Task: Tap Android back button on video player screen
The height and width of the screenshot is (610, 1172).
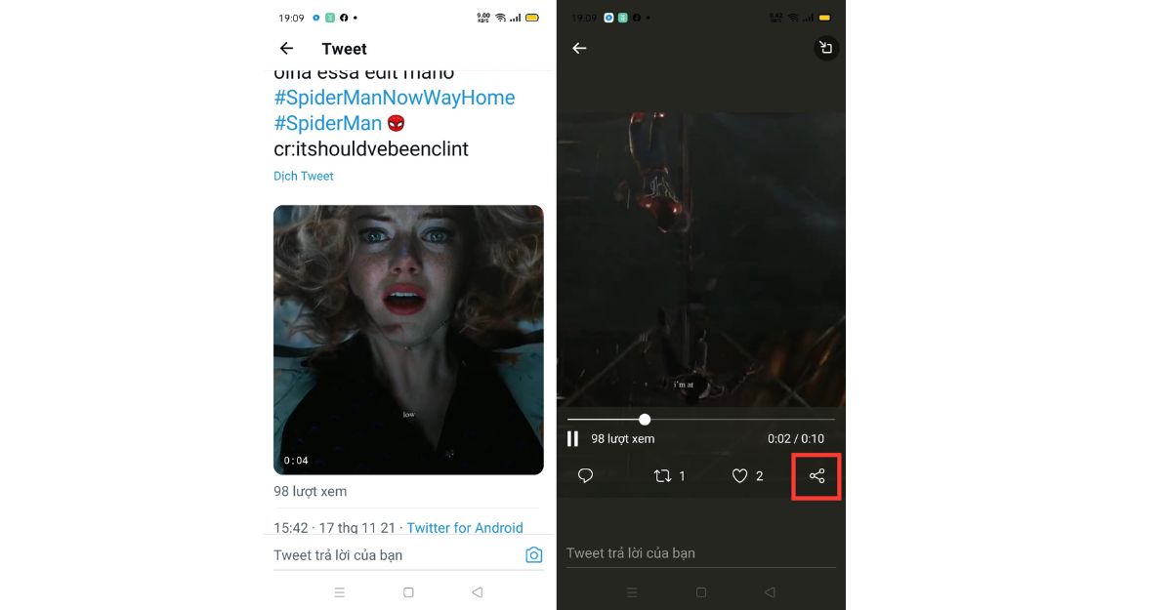Action: pyautogui.click(x=770, y=592)
